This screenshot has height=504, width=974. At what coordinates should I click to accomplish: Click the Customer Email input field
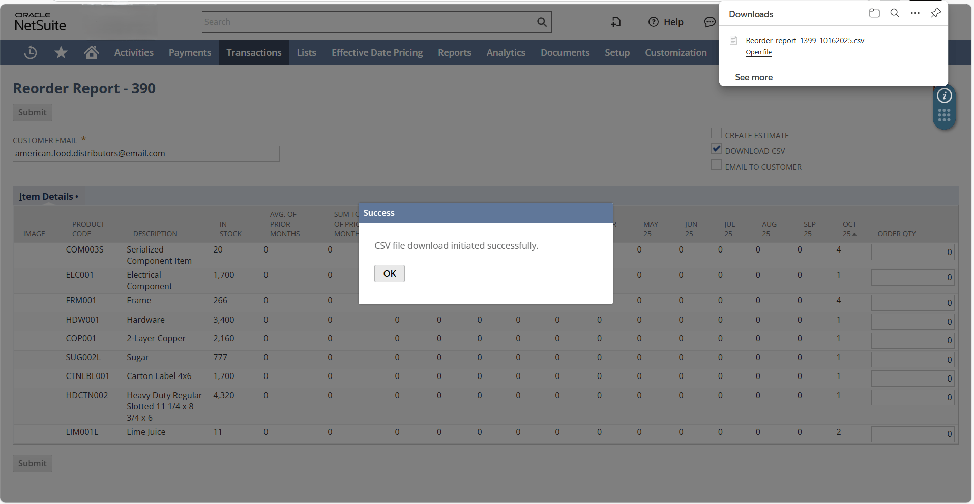coord(146,154)
